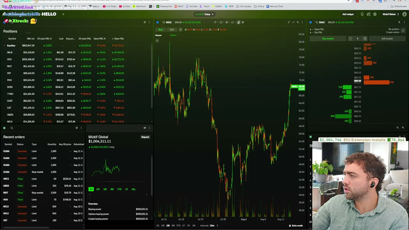The height and width of the screenshot is (230, 409).
Task: Select the 1W chart timeframe tab
Action: coord(163,226)
